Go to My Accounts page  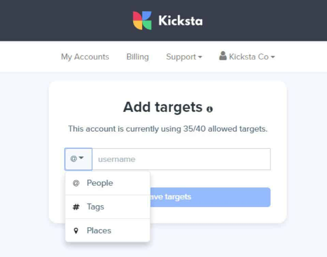pos(85,57)
